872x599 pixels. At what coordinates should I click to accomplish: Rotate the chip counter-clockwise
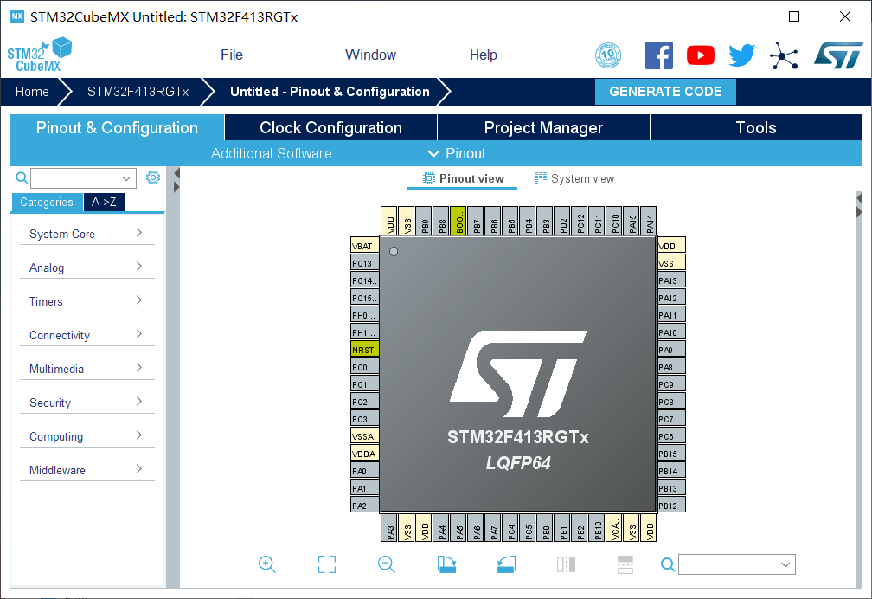pyautogui.click(x=507, y=564)
